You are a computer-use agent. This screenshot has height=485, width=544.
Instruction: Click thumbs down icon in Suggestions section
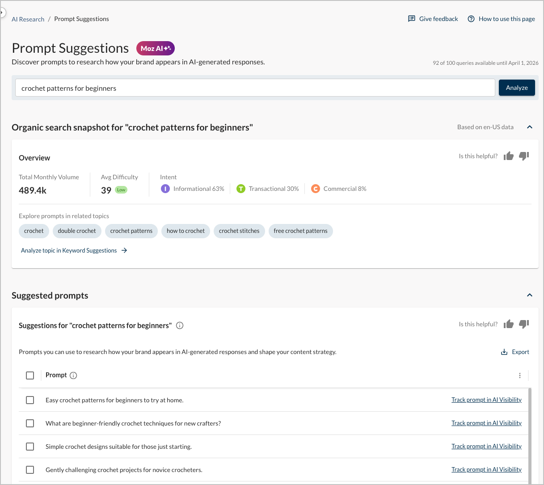[x=524, y=324]
